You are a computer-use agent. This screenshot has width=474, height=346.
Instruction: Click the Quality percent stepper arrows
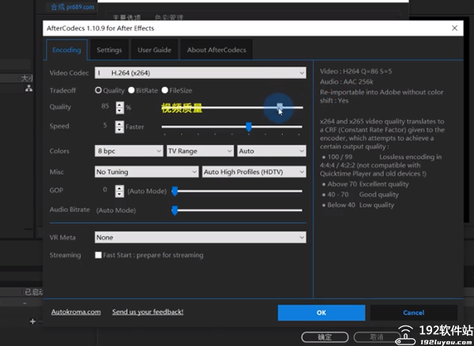[x=120, y=108]
